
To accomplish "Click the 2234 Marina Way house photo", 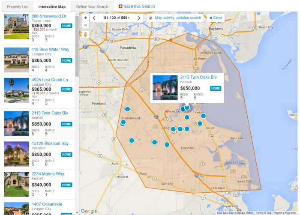I will (x=17, y=185).
